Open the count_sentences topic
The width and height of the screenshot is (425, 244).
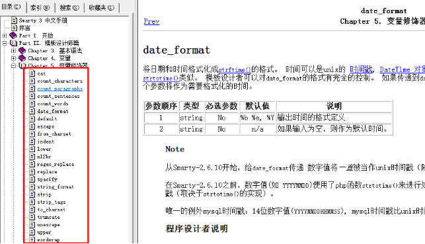(59, 97)
